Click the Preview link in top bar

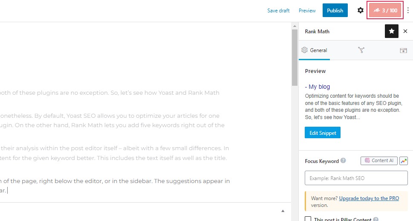307,11
